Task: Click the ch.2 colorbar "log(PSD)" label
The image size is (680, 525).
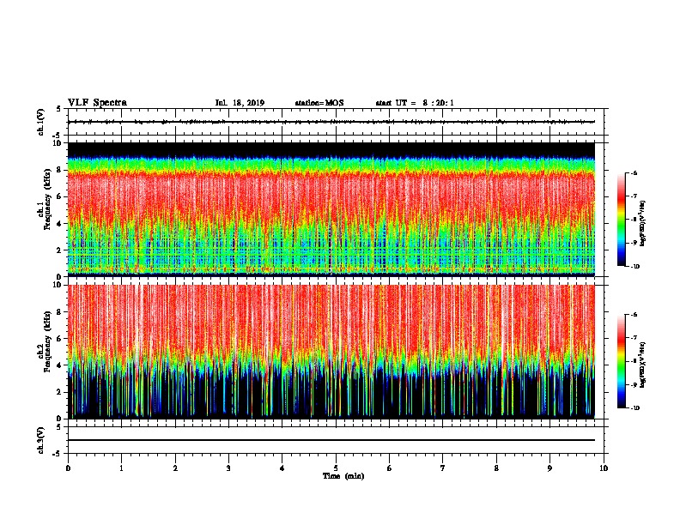Action: [x=642, y=365]
